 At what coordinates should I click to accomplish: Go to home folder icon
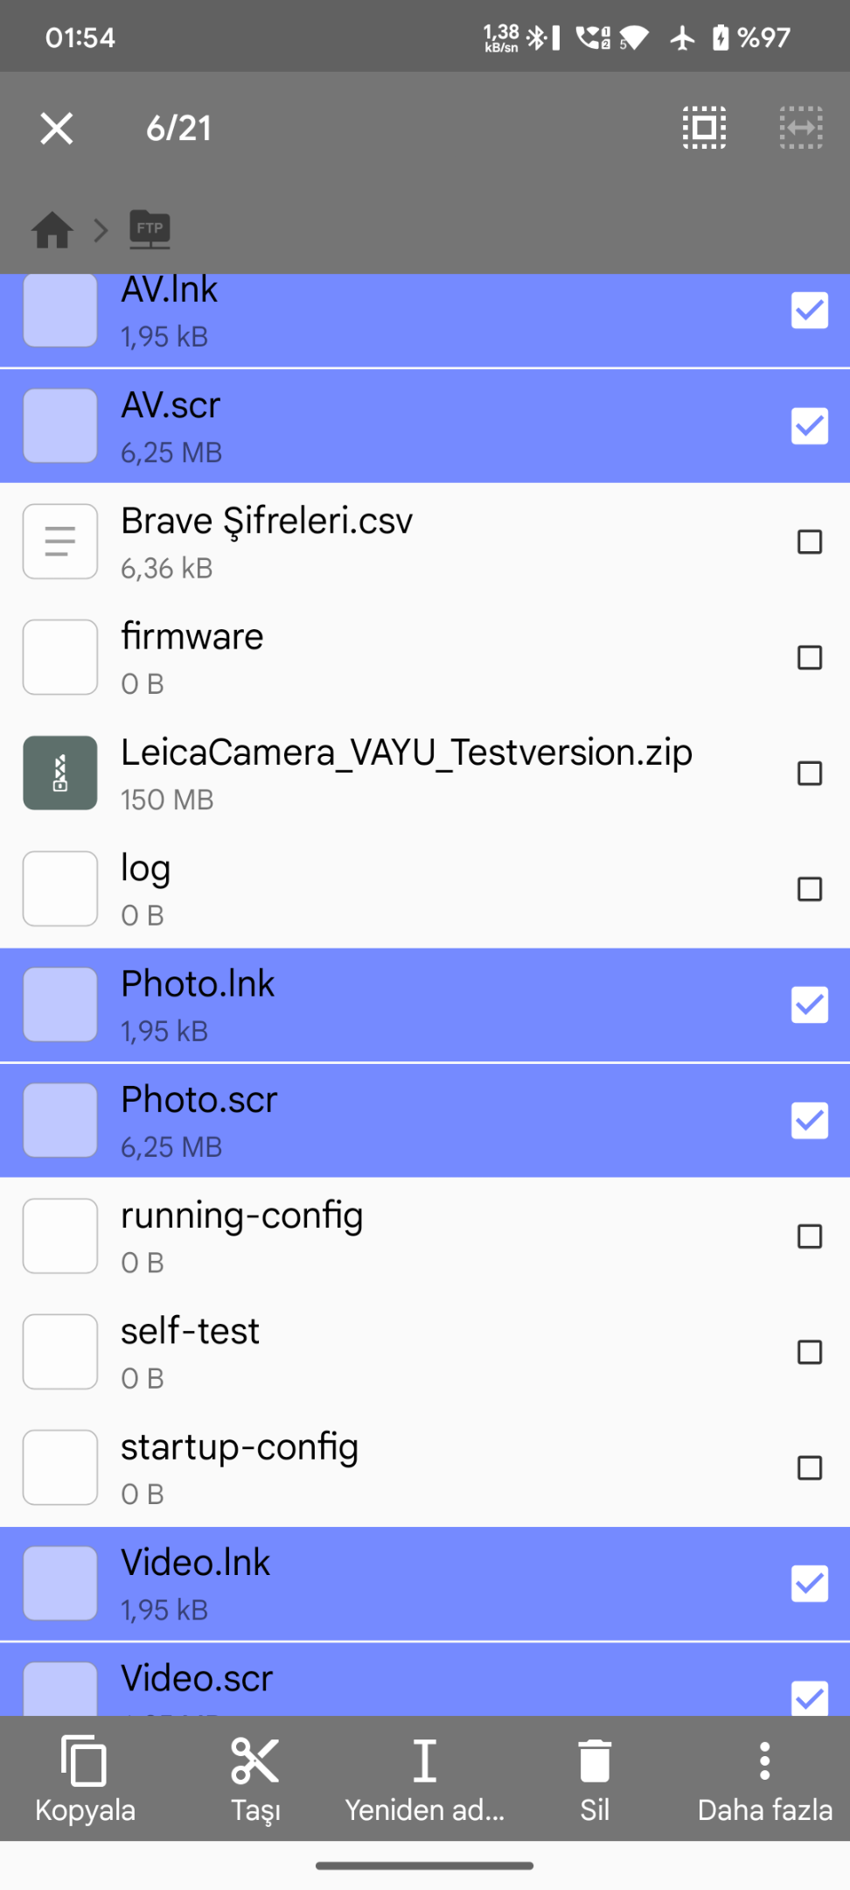pyautogui.click(x=52, y=230)
